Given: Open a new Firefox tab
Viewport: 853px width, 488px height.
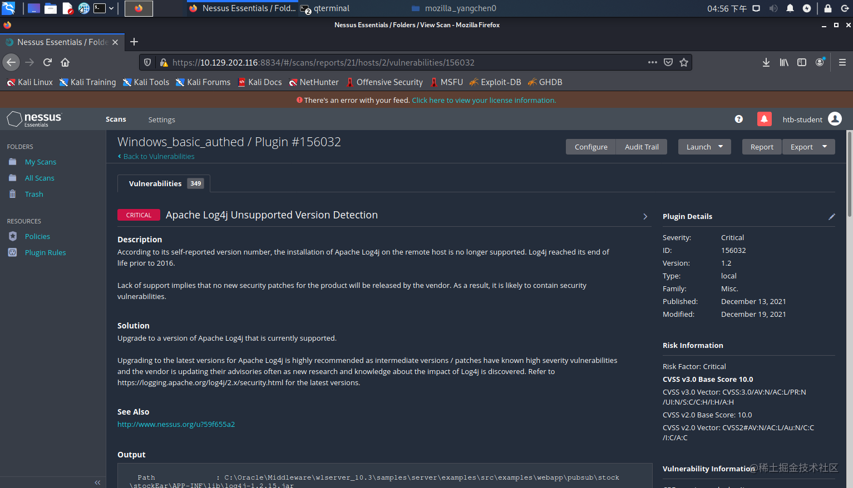Looking at the screenshot, I should tap(134, 42).
